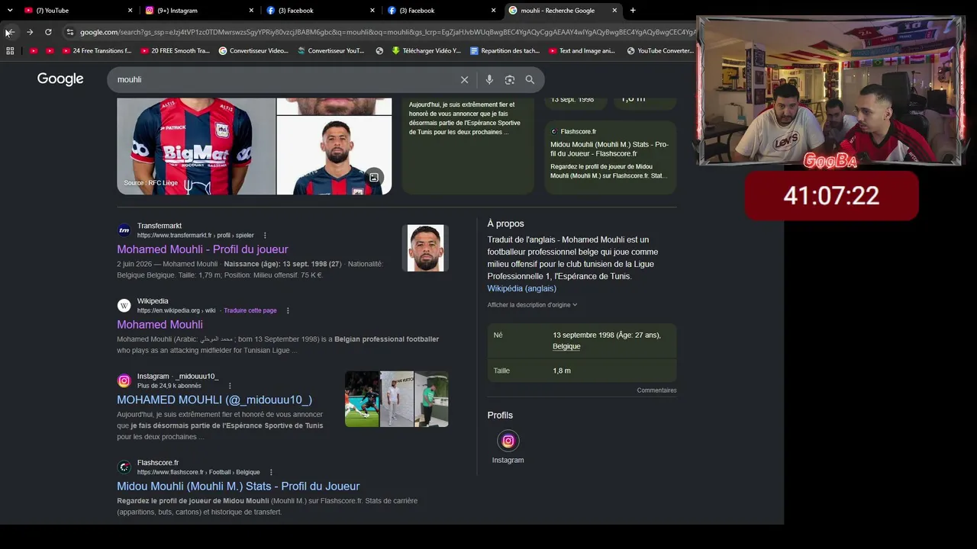Screen dimensions: 977x549
Task: Open Télécharger Vidéo Y... bookmark
Action: click(x=426, y=51)
